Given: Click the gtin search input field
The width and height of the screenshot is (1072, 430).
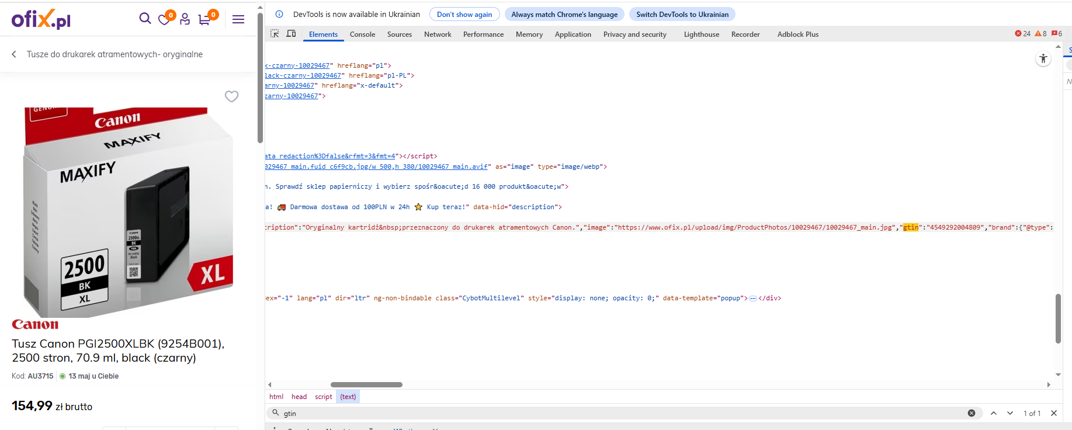Looking at the screenshot, I should pyautogui.click(x=622, y=413).
